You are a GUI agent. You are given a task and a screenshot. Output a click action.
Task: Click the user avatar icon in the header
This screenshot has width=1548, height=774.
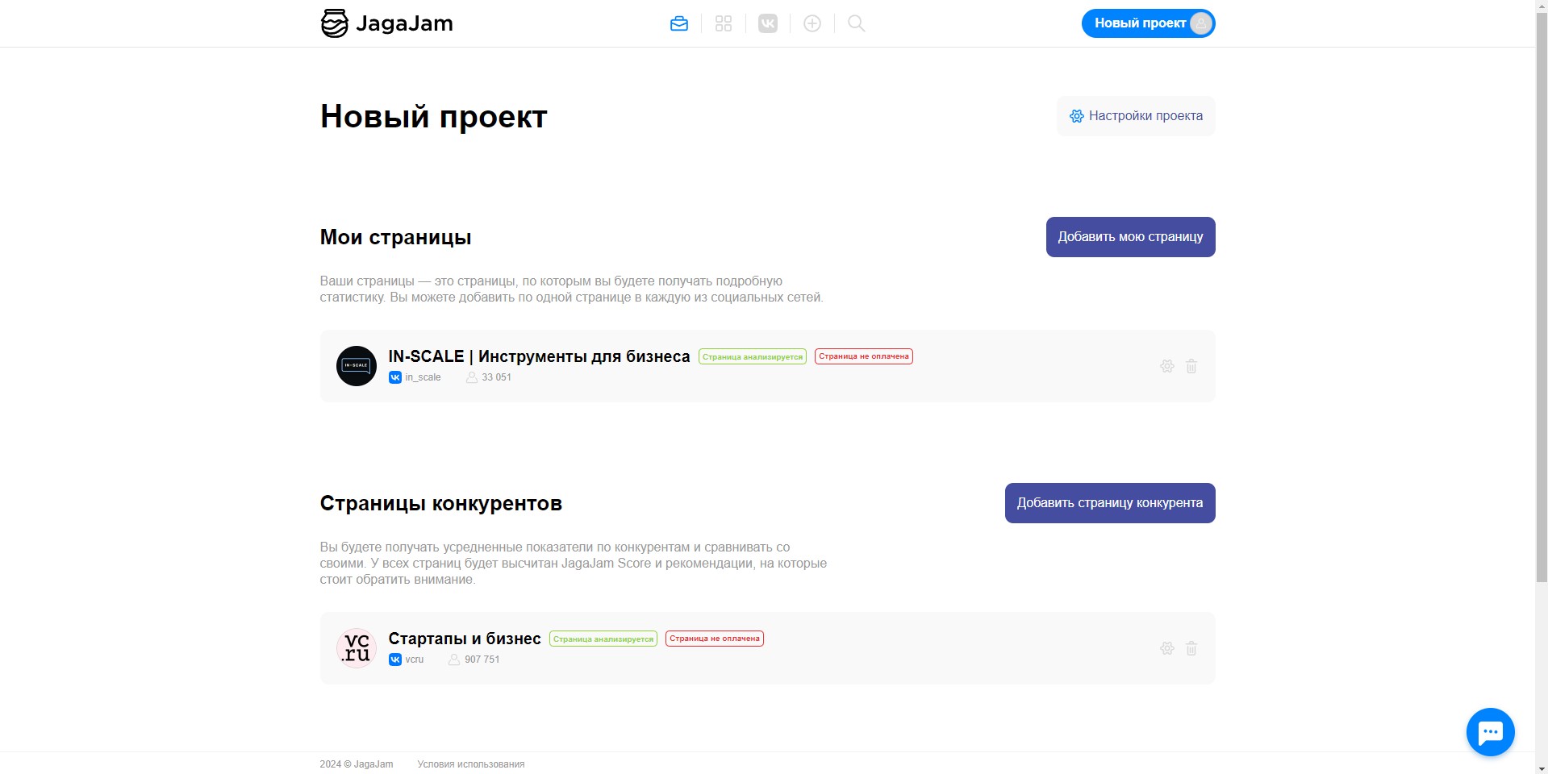1200,23
